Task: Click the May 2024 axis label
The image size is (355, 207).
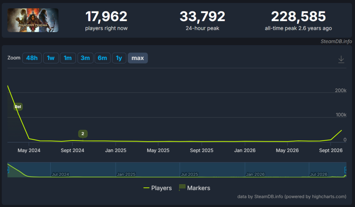Action: coord(29,150)
